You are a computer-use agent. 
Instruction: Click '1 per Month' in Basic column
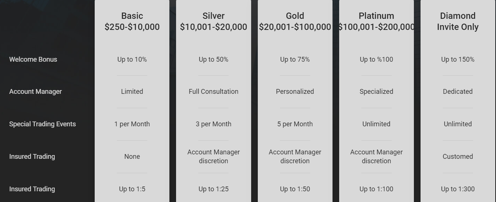point(132,124)
